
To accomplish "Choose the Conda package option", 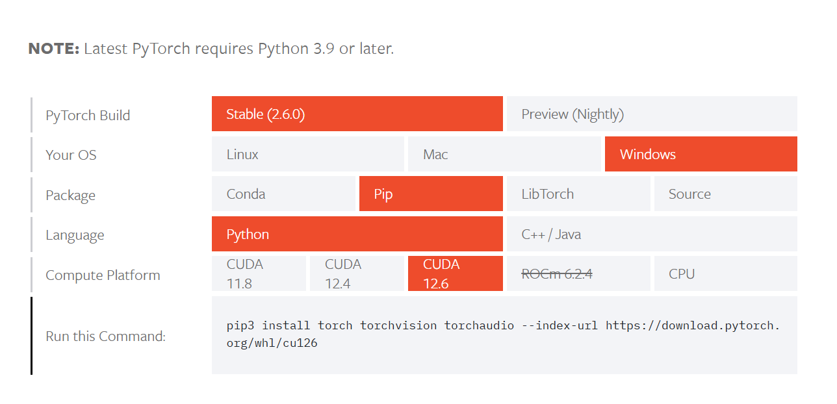I will tap(284, 194).
